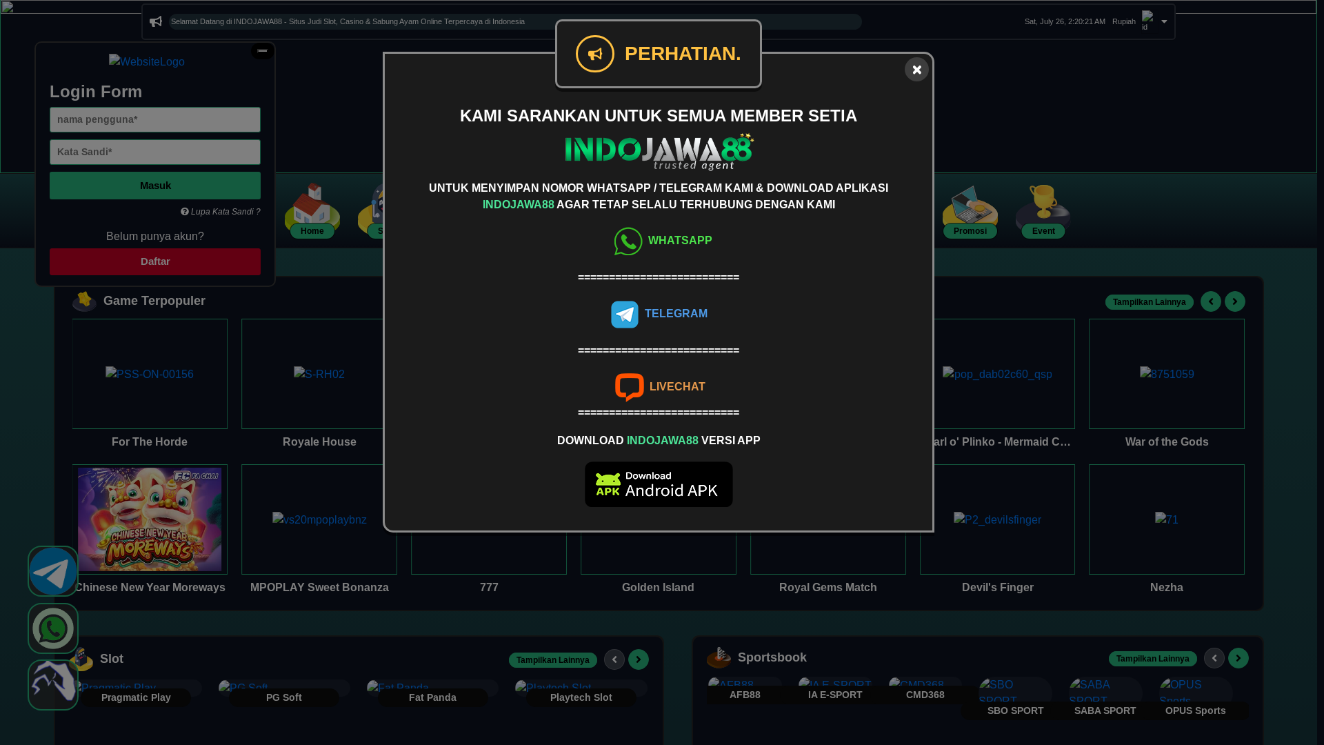Open MPOPLAY Sweet Bonanza game
The width and height of the screenshot is (1324, 745).
(x=319, y=519)
